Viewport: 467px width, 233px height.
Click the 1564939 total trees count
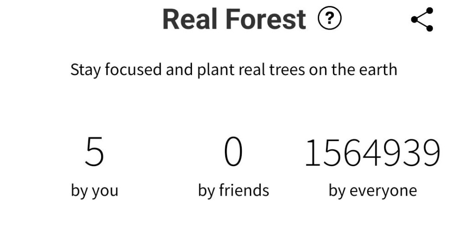pos(373,152)
